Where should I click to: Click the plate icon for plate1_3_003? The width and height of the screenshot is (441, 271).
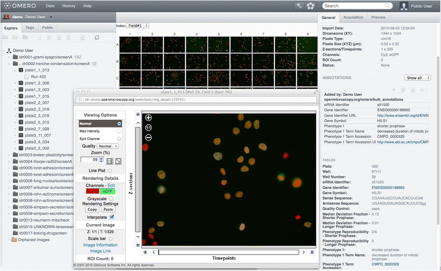tap(22, 90)
